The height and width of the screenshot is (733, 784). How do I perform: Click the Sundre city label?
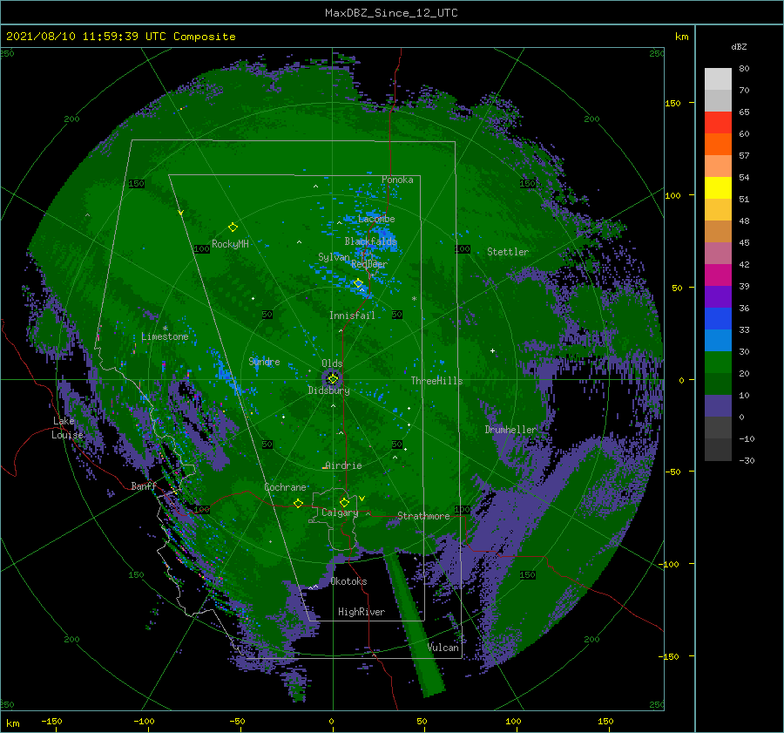264,361
